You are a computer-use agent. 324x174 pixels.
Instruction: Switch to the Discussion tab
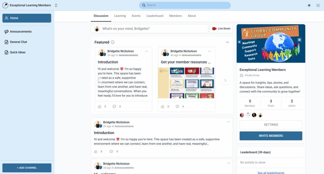pos(101,16)
